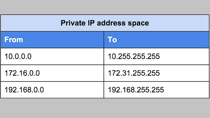Click the "To" column header
This screenshot has width=210, height=118.
tap(112, 40)
